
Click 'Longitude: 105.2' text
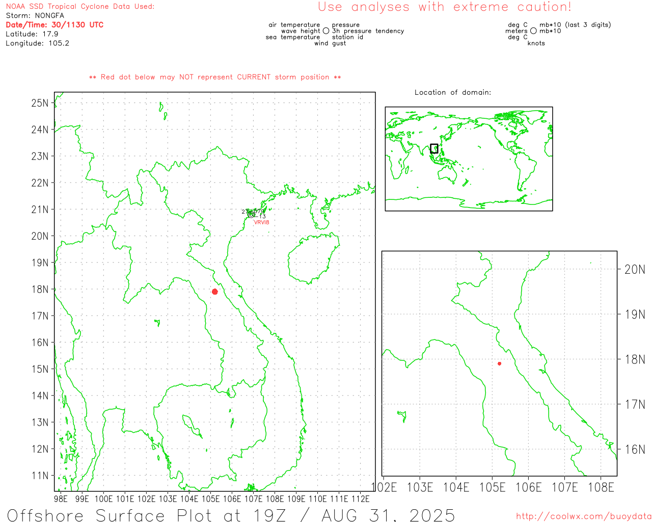pos(37,43)
